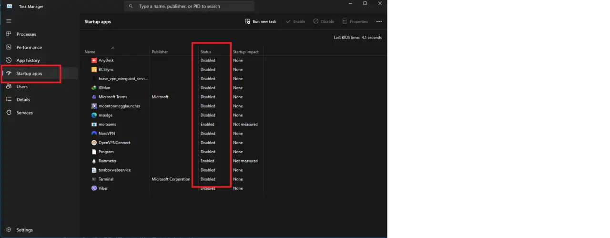Sort by the Publisher column header
The height and width of the screenshot is (238, 610).
(x=160, y=52)
